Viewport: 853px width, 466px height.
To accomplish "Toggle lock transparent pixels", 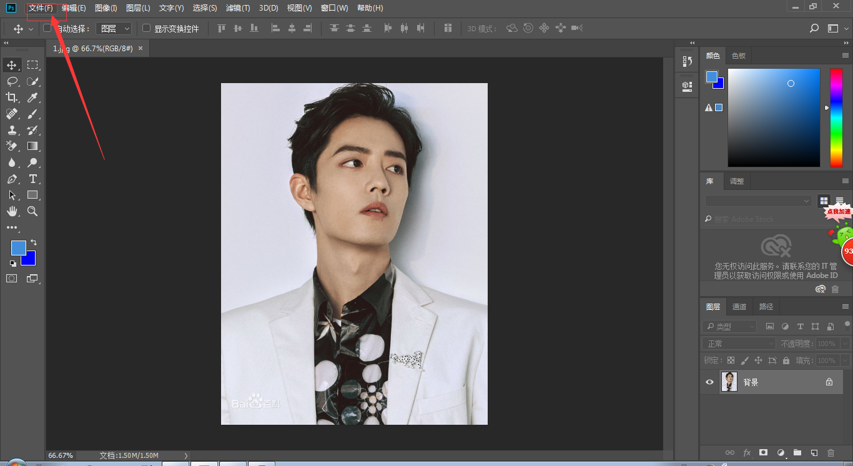I will 731,360.
